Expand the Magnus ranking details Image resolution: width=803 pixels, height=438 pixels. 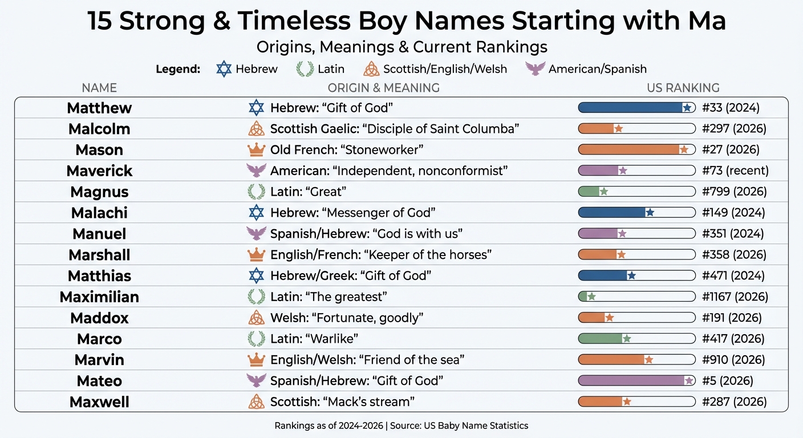(735, 191)
